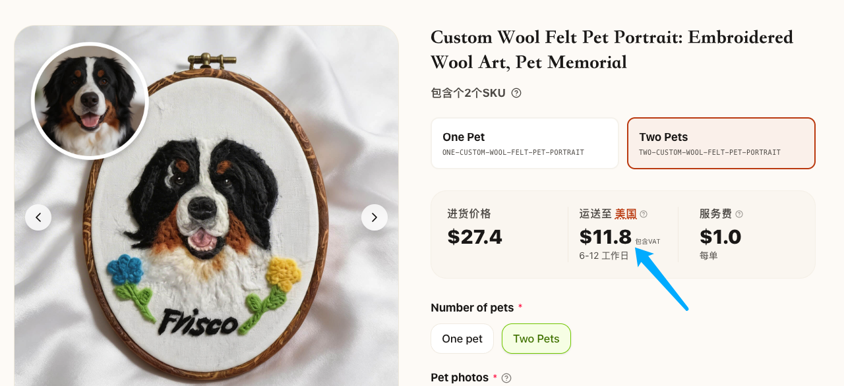Select the Two Pets SKU card
844x386 pixels.
(721, 144)
